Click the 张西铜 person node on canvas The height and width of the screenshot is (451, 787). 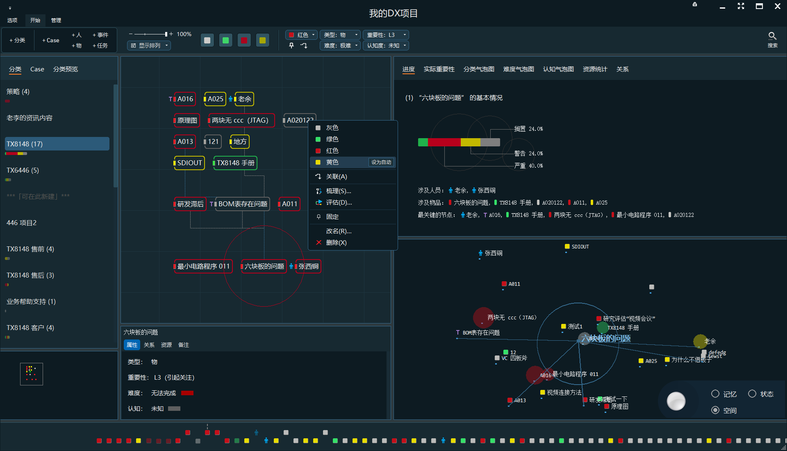pyautogui.click(x=308, y=266)
